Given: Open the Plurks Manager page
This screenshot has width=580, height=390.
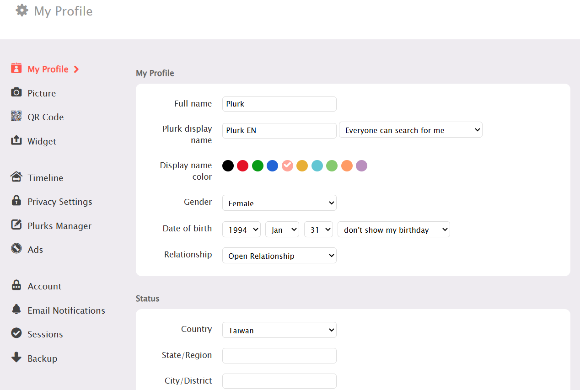Looking at the screenshot, I should pos(59,226).
